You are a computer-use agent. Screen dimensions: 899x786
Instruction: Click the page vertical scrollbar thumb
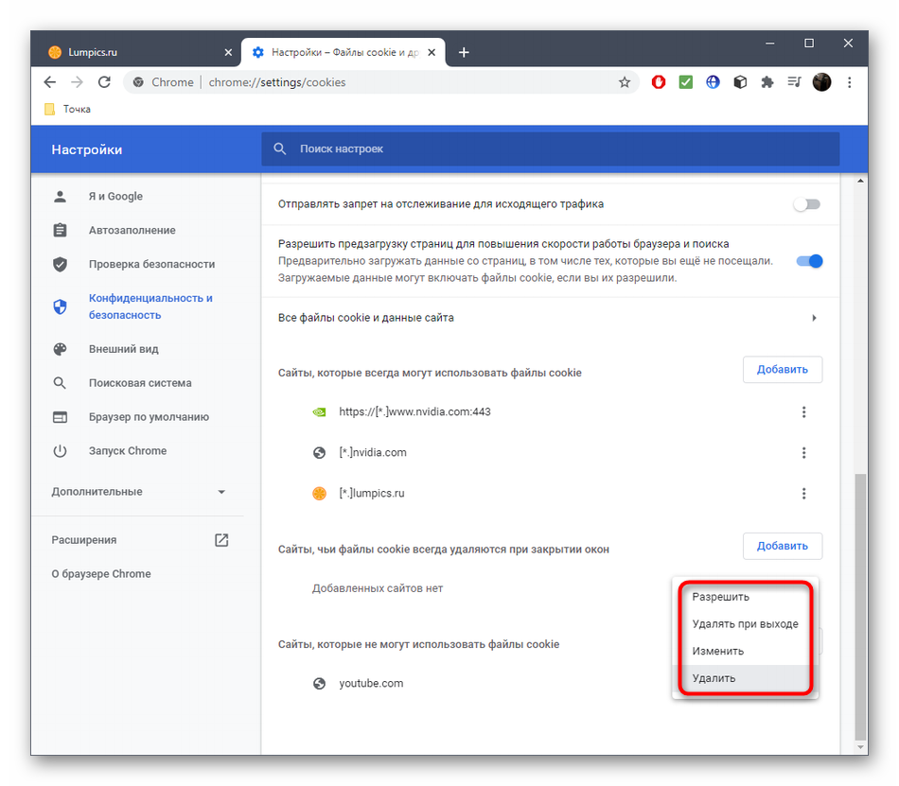coord(860,606)
